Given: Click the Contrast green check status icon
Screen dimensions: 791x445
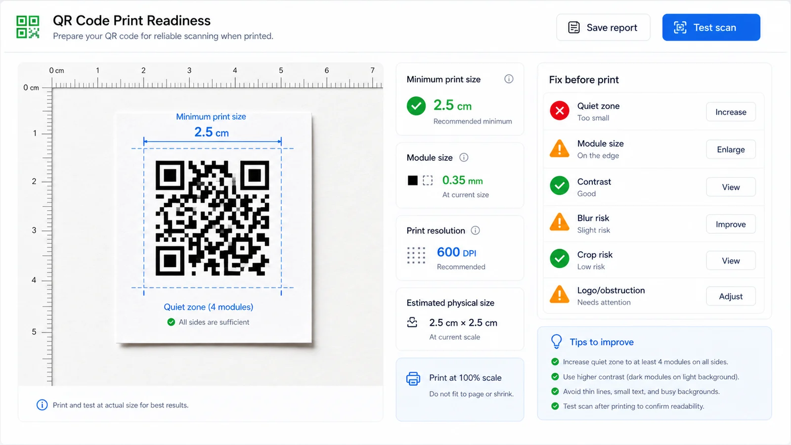Looking at the screenshot, I should click(560, 186).
